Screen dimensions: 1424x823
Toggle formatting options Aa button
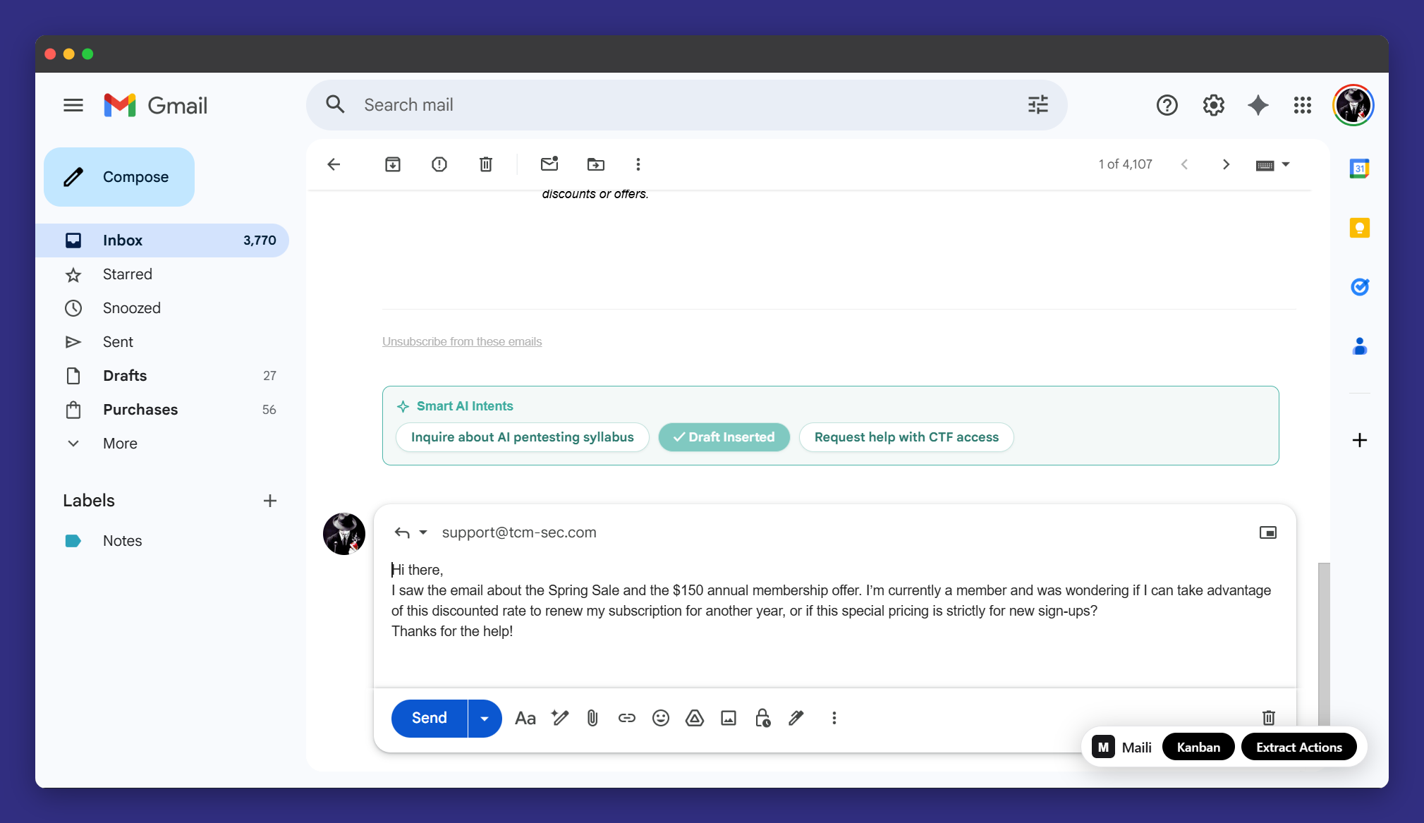[x=525, y=718]
